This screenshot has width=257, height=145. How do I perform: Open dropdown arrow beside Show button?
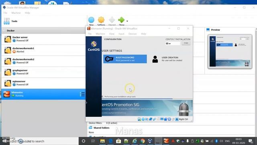point(127,21)
